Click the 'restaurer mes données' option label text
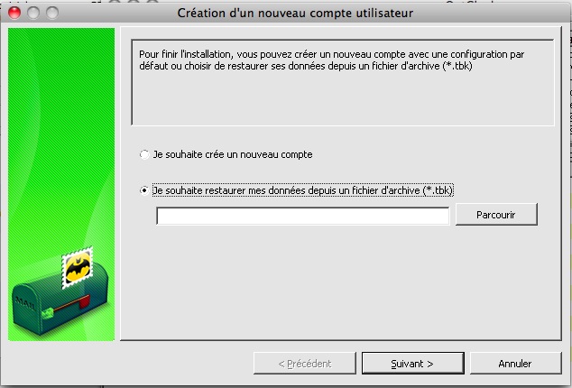This screenshot has width=572, height=388. tap(303, 190)
